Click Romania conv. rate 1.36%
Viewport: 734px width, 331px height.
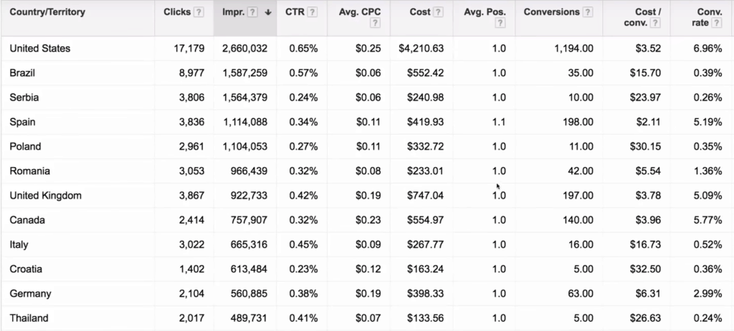[708, 171]
